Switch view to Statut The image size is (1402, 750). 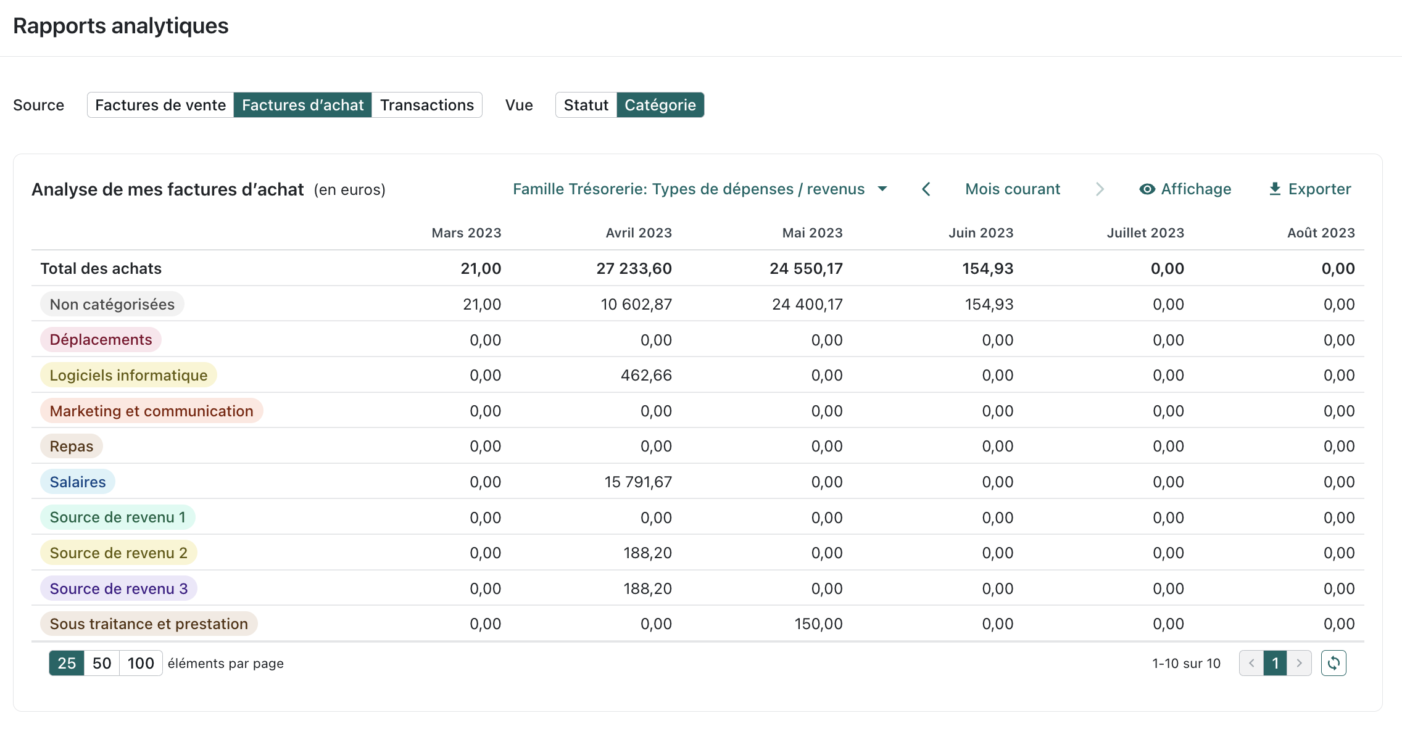tap(586, 105)
